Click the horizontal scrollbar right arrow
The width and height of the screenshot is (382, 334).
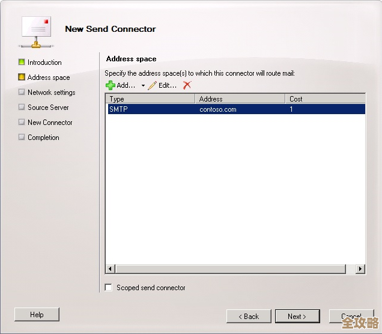[x=360, y=269]
